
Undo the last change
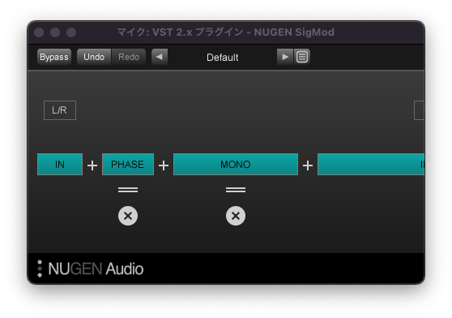pos(94,57)
